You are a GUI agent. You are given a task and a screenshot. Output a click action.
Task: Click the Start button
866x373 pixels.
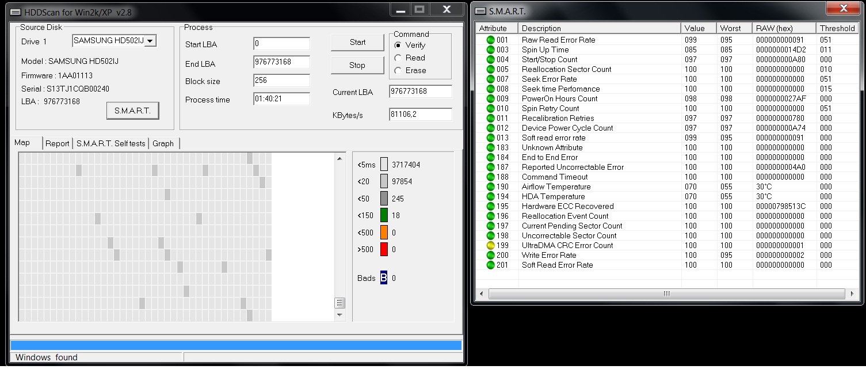pos(357,42)
